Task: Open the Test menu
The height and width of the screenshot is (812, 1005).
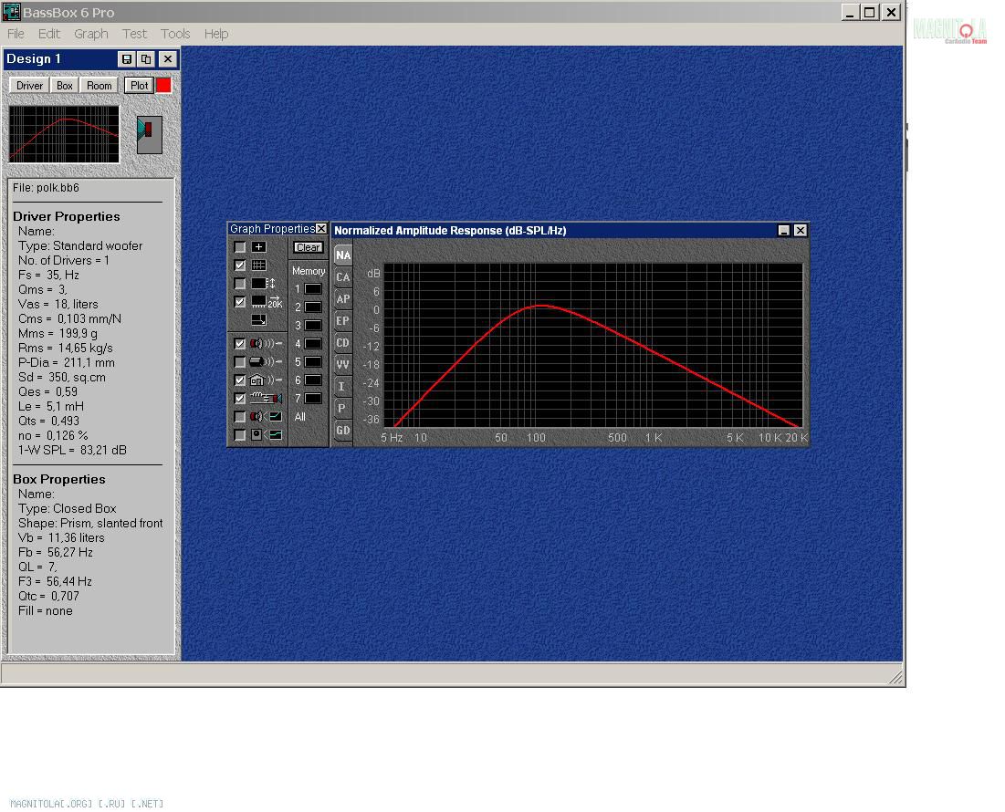Action: click(134, 34)
